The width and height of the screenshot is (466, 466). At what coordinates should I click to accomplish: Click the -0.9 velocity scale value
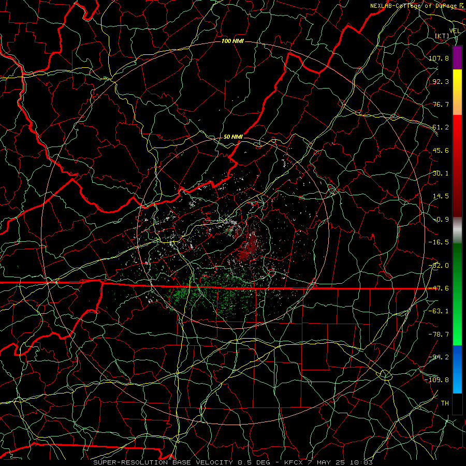(x=441, y=220)
